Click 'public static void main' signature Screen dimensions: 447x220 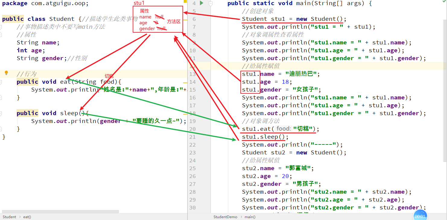(x=300, y=3)
